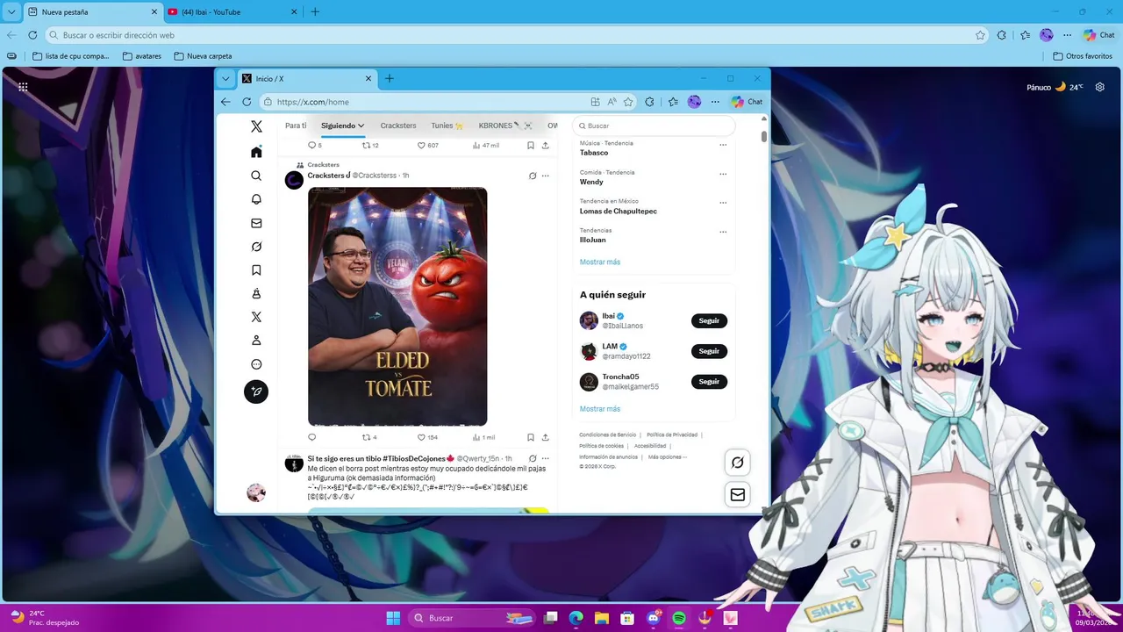Screen dimensions: 1123x632
Task: Open Grok icon in X sidebar
Action: click(x=256, y=247)
